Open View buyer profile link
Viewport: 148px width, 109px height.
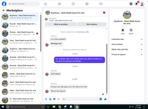[x=83, y=32]
